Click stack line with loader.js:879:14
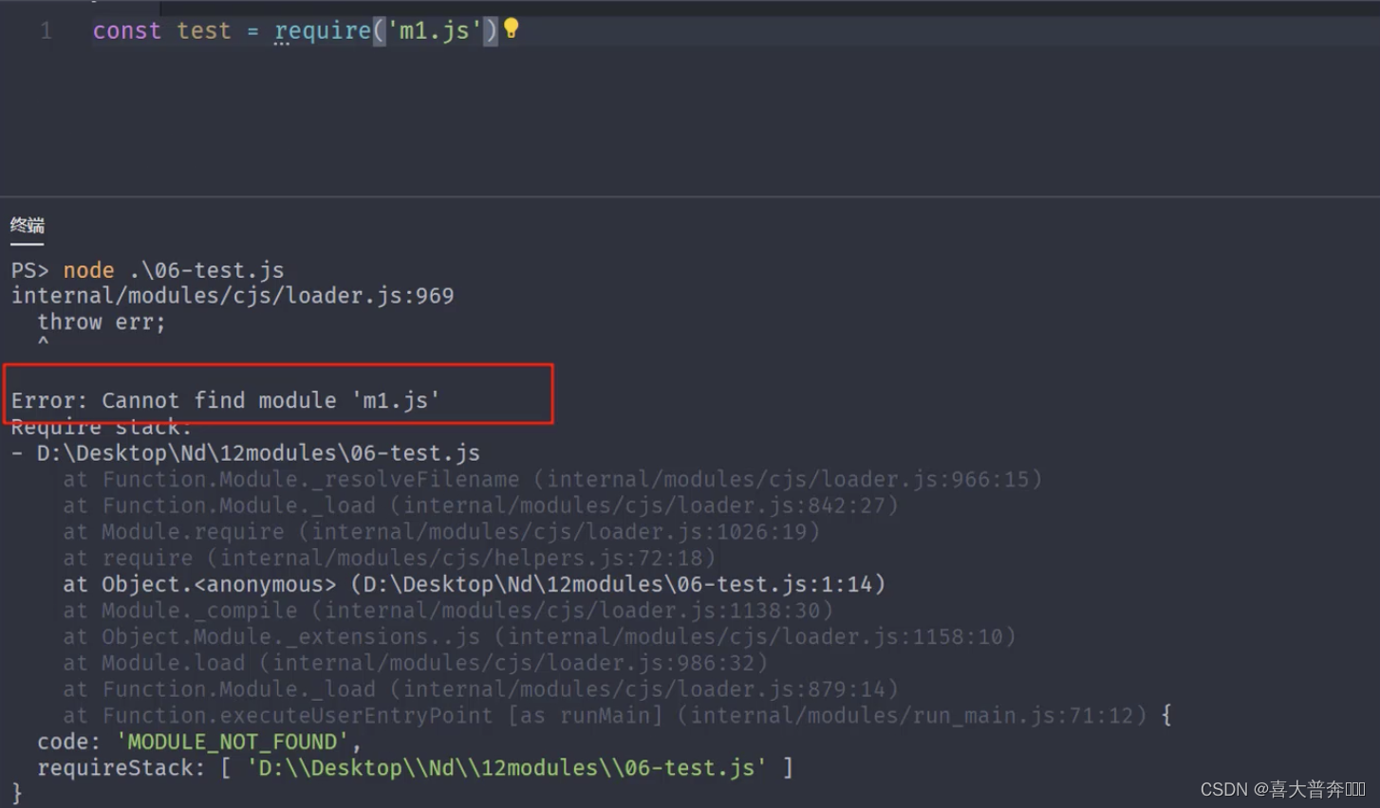1380x808 pixels. [x=480, y=689]
